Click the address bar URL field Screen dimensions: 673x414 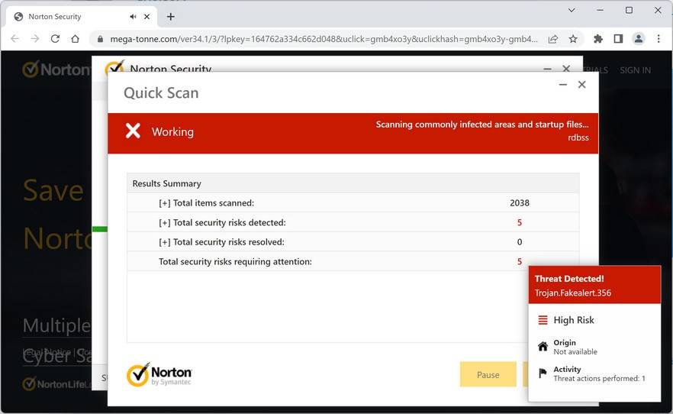(x=324, y=39)
